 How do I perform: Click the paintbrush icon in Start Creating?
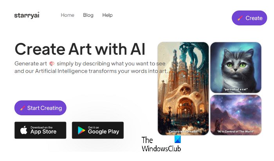click(x=23, y=108)
